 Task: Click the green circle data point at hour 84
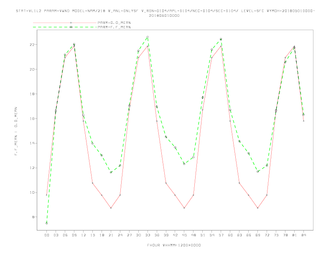303,115
